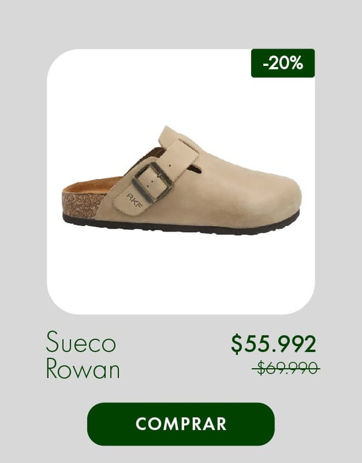Click the dollar sign of the sale price
The image size is (362, 463).
237,344
